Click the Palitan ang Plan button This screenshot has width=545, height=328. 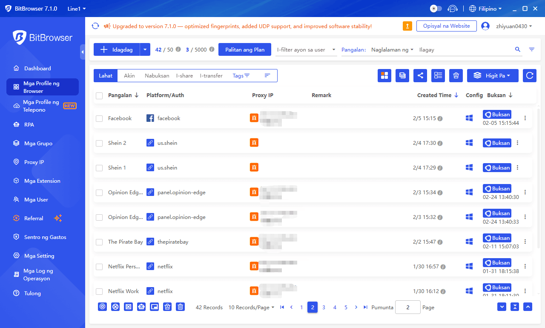[245, 49]
